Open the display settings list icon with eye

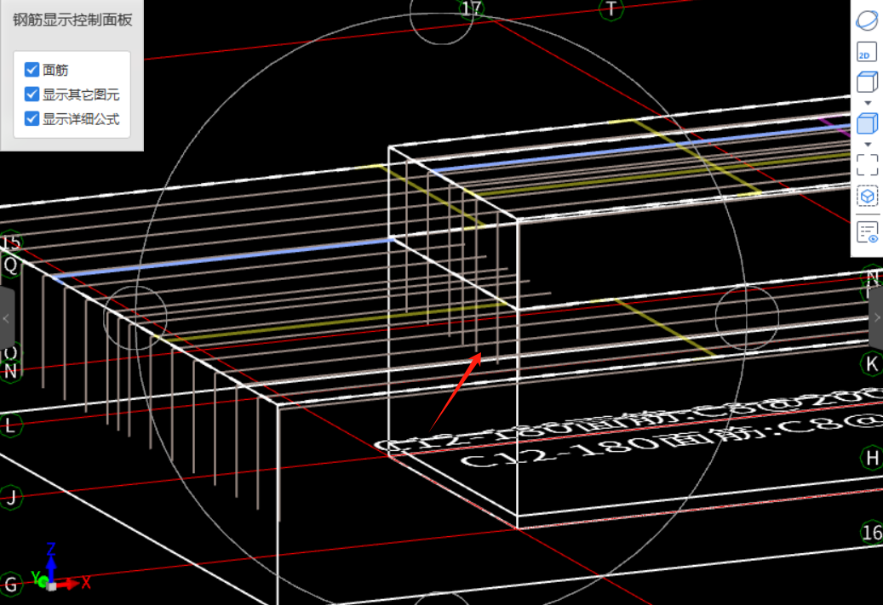coord(867,232)
